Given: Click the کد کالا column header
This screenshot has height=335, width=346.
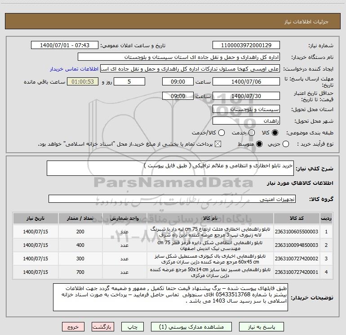Looking at the screenshot, I should point(297,218).
